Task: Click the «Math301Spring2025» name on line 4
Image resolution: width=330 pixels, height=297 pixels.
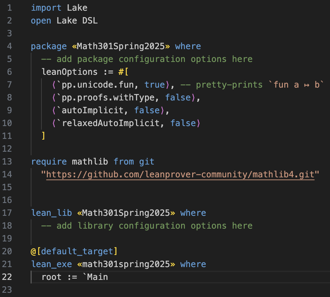Action: pos(121,46)
